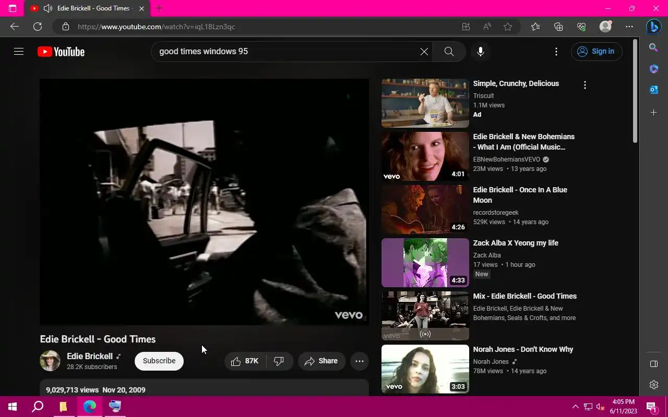
Task: Open the Edie Brickell channel name link
Action: [90, 356]
